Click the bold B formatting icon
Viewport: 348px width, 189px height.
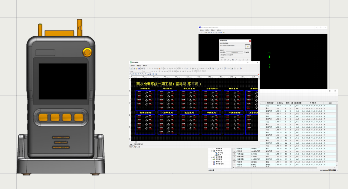[152, 71]
